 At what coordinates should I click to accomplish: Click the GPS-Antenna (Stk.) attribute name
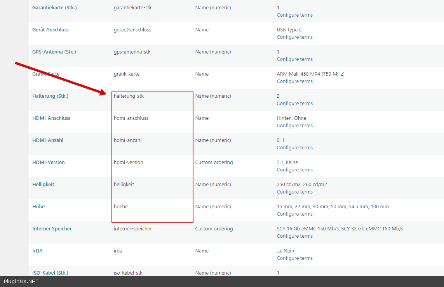click(54, 52)
